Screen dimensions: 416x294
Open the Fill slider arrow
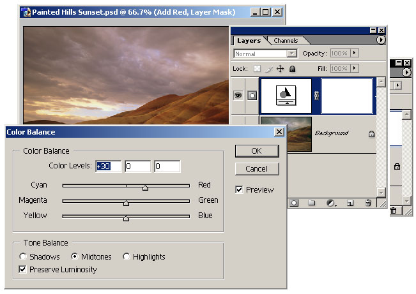(x=355, y=68)
